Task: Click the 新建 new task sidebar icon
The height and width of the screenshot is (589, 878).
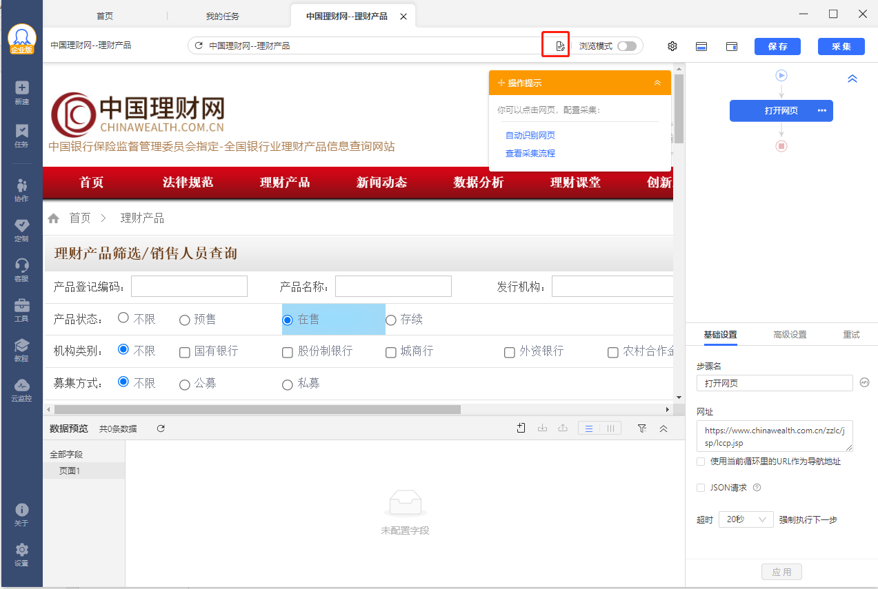Action: (21, 92)
